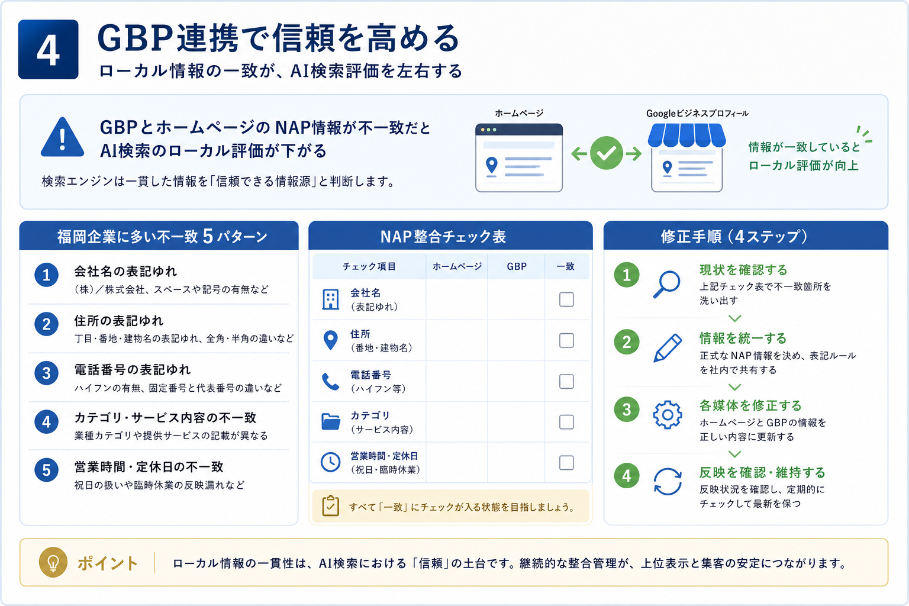Click the gear icon for 各媒体を修正する
This screenshot has height=606, width=909.
668,415
